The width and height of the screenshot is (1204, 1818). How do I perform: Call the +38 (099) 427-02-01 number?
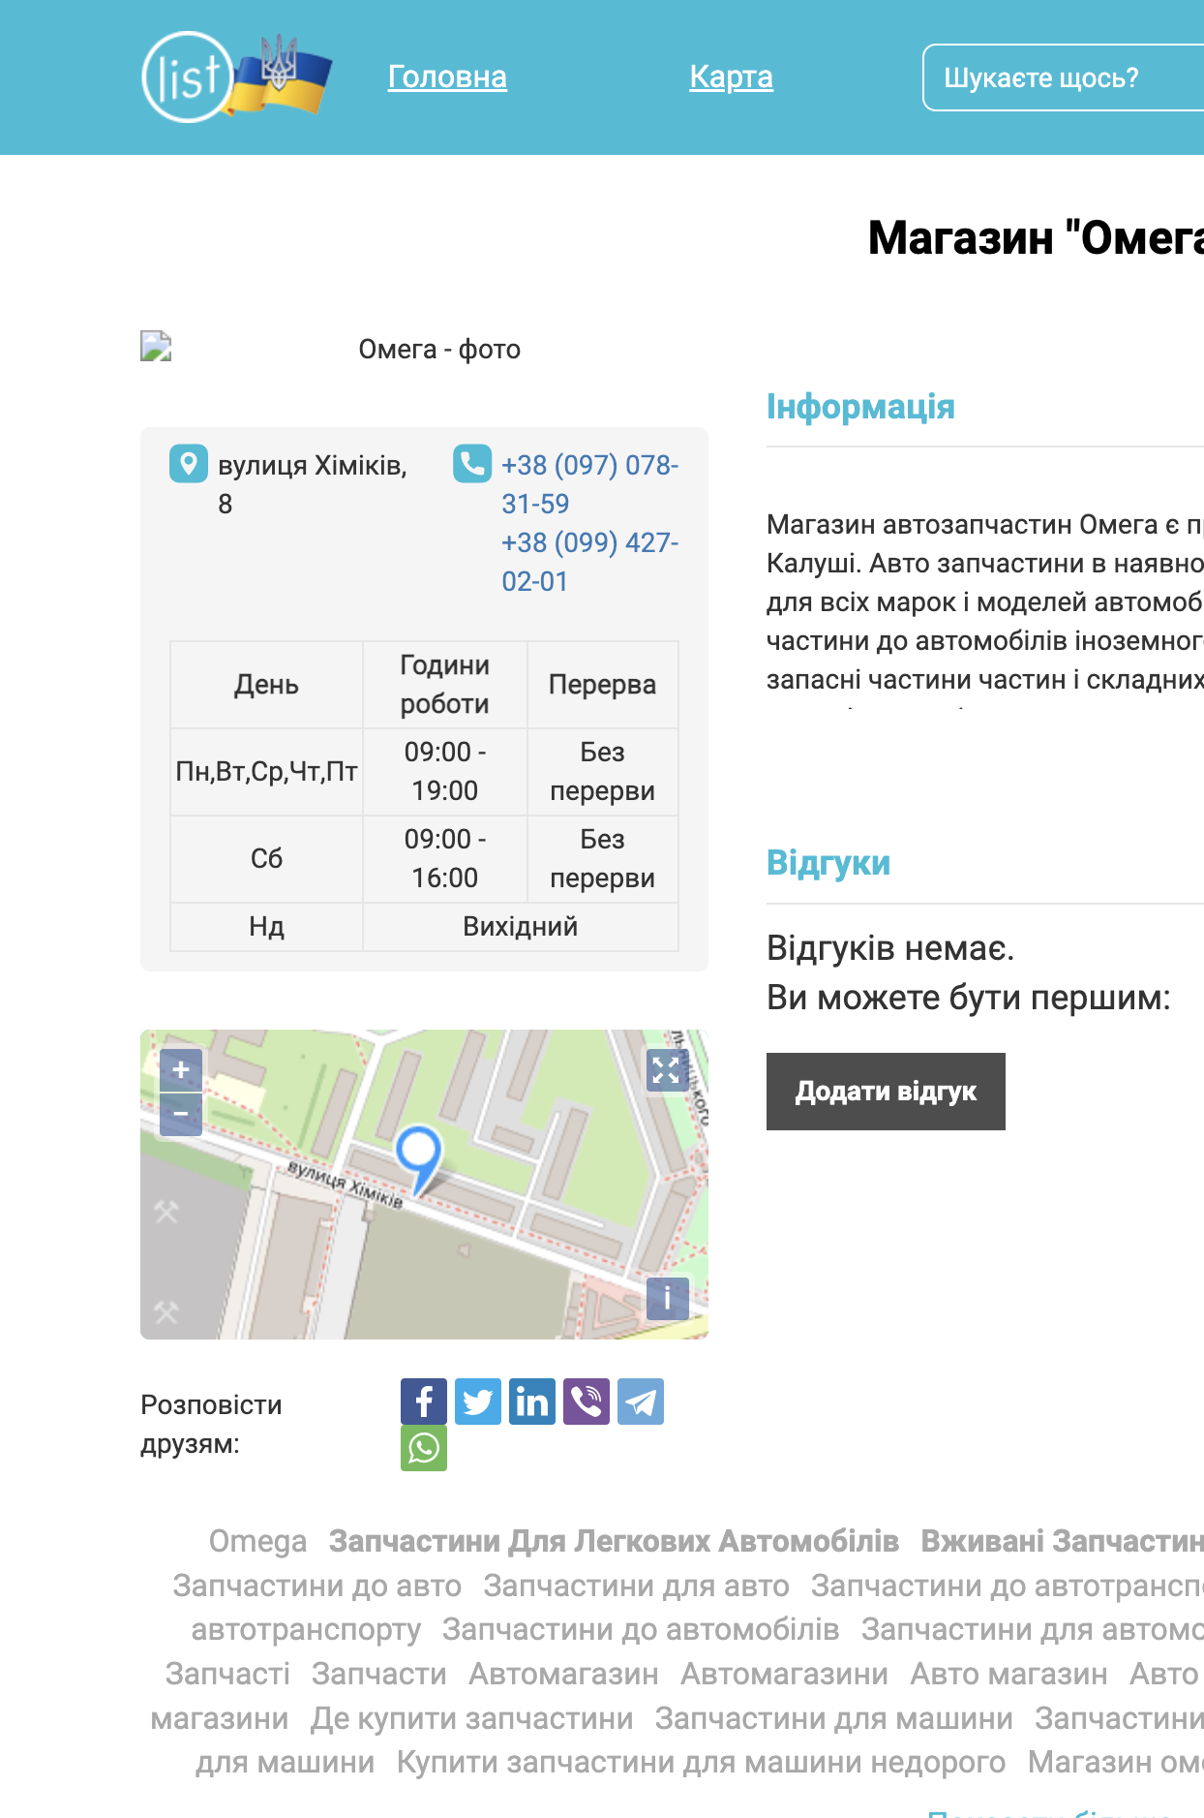pos(589,562)
